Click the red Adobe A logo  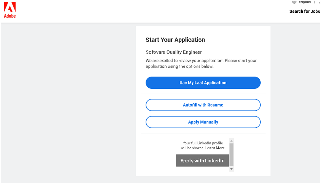point(10,7)
